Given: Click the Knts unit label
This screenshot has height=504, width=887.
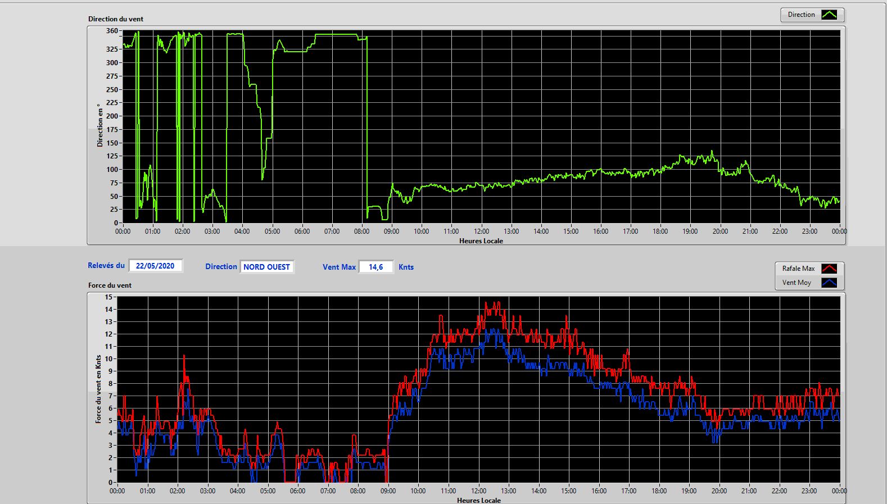Looking at the screenshot, I should tap(406, 267).
